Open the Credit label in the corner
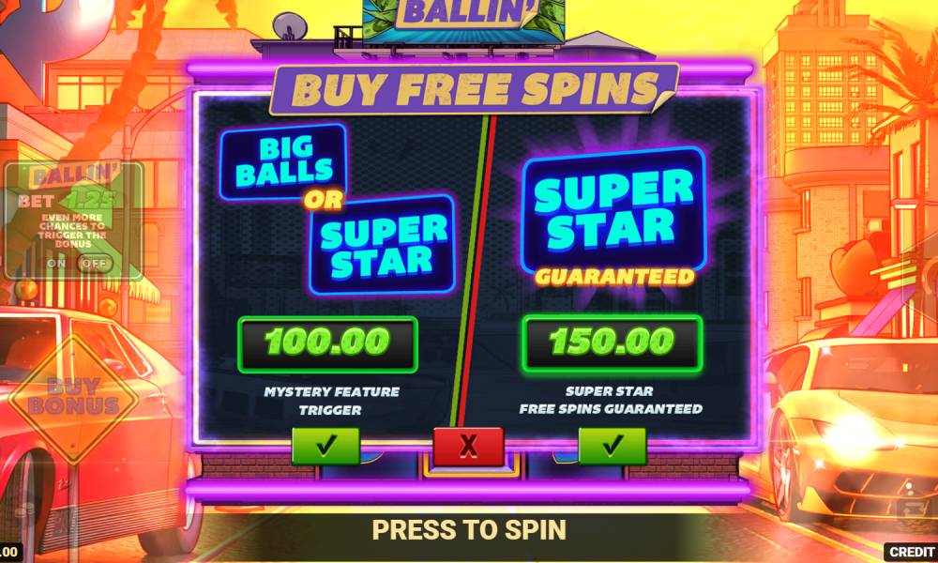The height and width of the screenshot is (563, 938). 911,552
